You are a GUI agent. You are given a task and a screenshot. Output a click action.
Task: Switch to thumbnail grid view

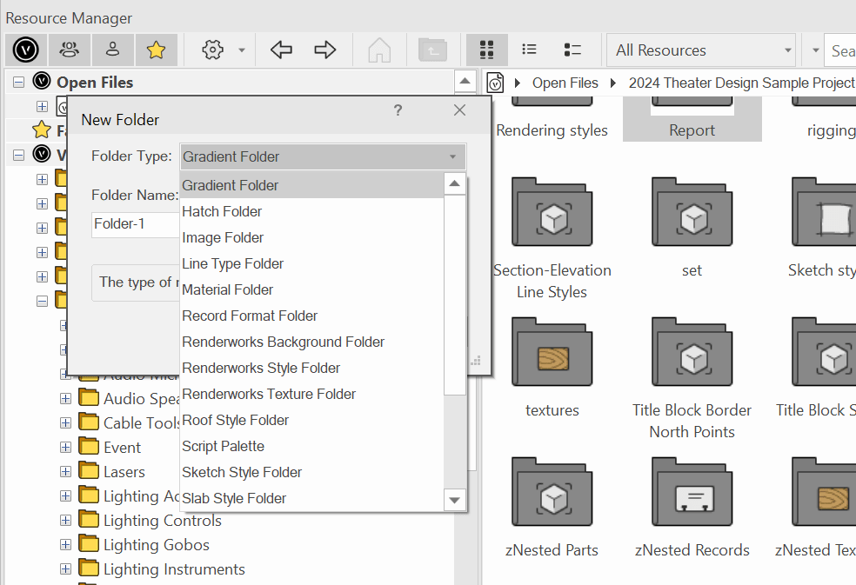(486, 50)
